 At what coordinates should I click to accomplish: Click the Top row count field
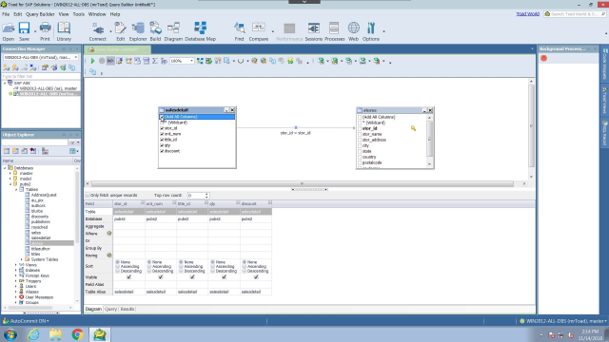pos(196,196)
